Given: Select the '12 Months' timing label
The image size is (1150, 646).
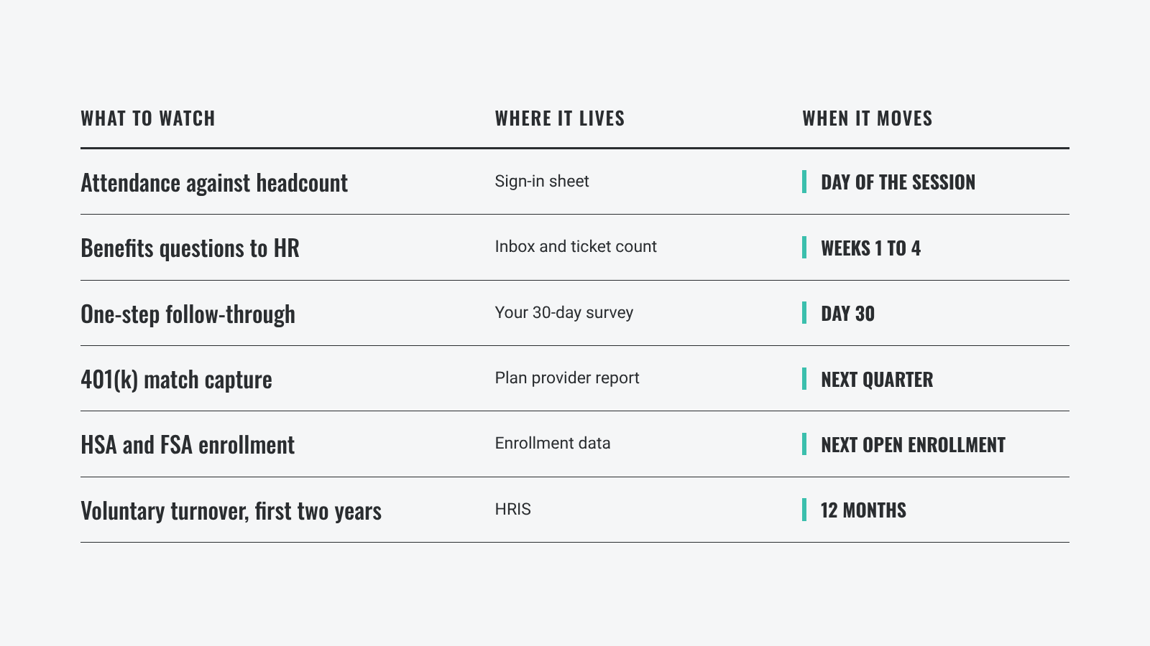Looking at the screenshot, I should (x=863, y=510).
